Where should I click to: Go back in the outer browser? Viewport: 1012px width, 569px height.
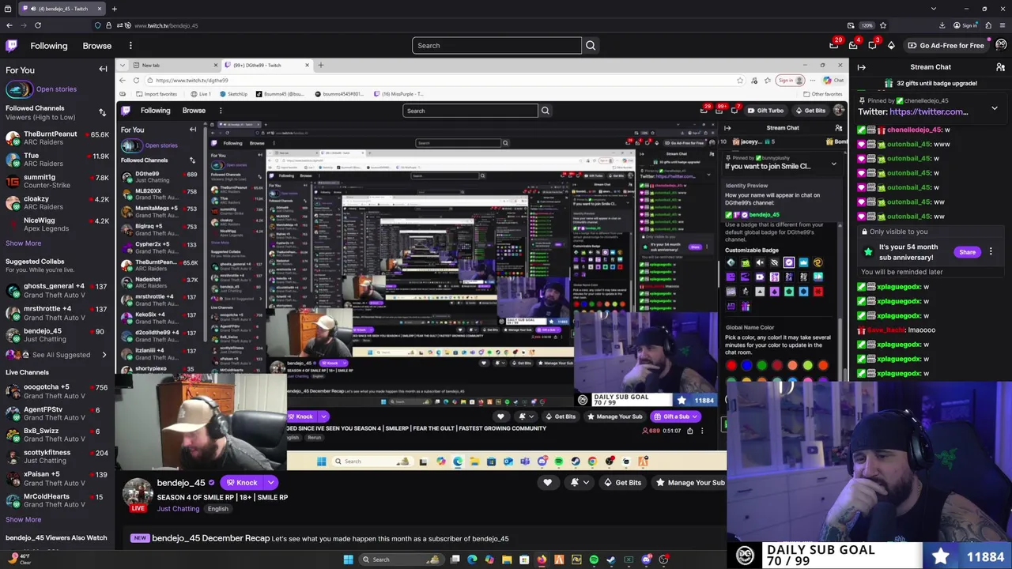pyautogui.click(x=9, y=25)
